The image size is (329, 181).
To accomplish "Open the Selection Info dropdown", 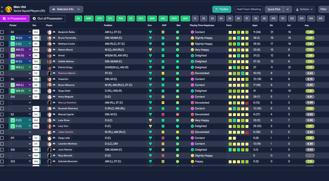I will (66, 9).
